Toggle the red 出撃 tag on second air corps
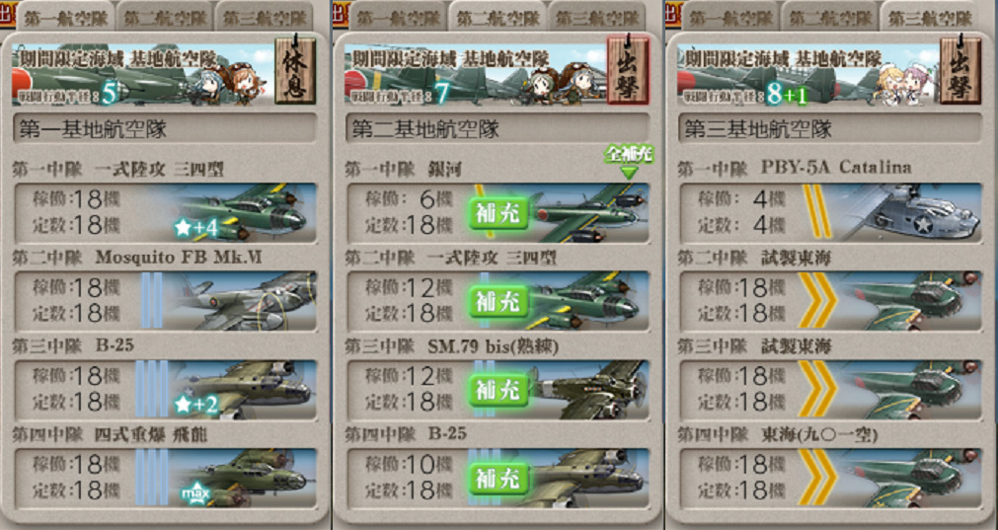998x530 pixels. coord(628,70)
